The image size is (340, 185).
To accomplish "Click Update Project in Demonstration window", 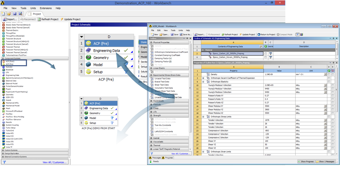I will (71, 19).
